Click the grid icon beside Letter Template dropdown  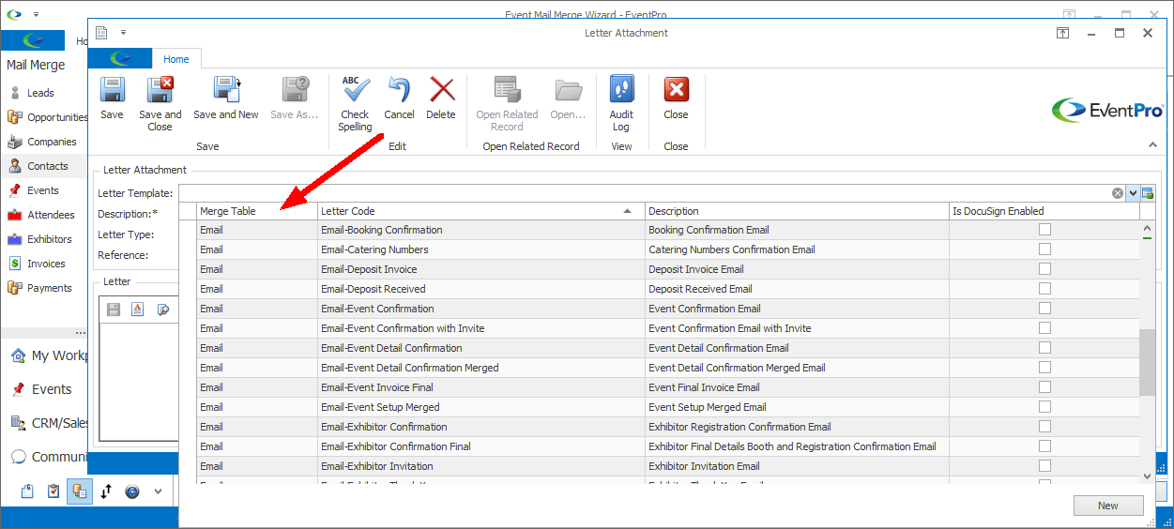pos(1148,193)
